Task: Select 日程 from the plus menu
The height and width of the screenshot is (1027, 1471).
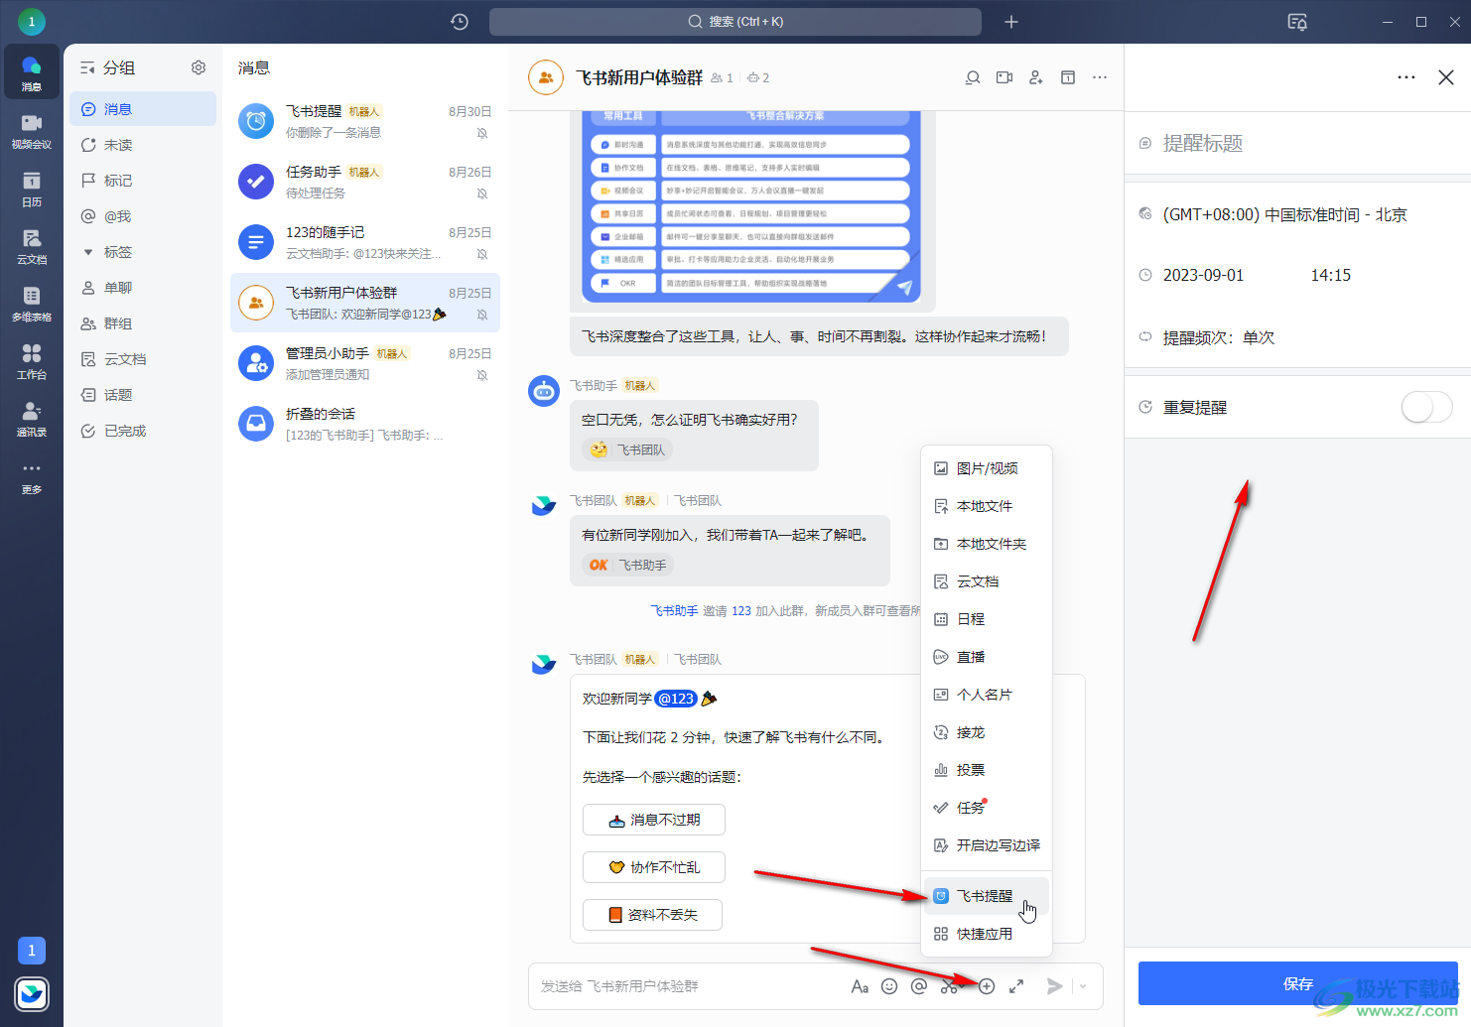Action: pos(987,619)
